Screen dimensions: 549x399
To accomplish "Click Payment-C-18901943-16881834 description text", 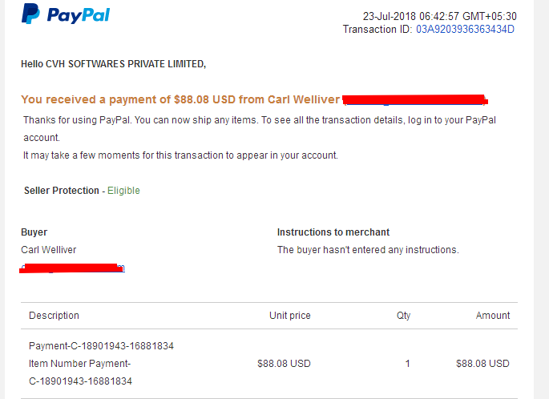I will 101,346.
